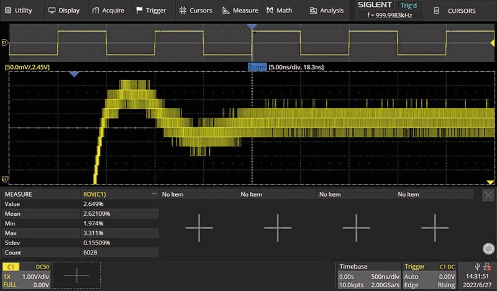497x291 pixels.
Task: Click the Count reading 6028
Action: 90,253
